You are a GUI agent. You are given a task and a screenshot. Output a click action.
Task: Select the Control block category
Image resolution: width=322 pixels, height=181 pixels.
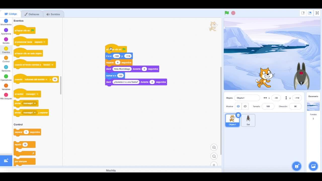pyautogui.click(x=6, y=59)
